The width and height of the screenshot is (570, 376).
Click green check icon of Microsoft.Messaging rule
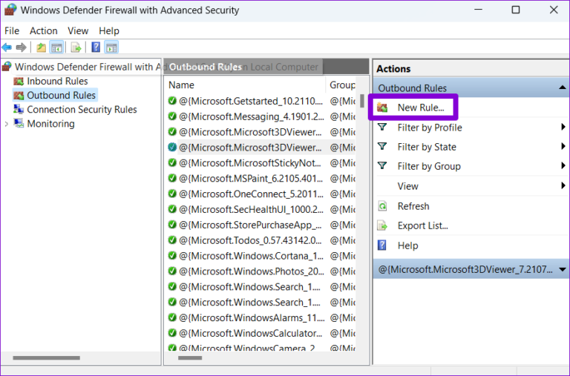tap(172, 116)
